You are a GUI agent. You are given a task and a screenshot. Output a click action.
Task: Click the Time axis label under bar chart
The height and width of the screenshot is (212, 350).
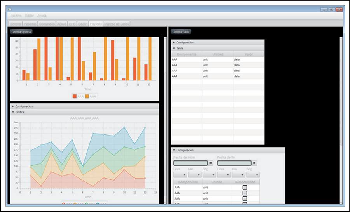pyautogui.click(x=88, y=89)
